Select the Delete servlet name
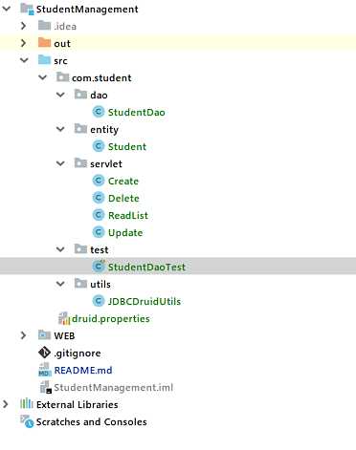The height and width of the screenshot is (450, 356). pos(123,198)
